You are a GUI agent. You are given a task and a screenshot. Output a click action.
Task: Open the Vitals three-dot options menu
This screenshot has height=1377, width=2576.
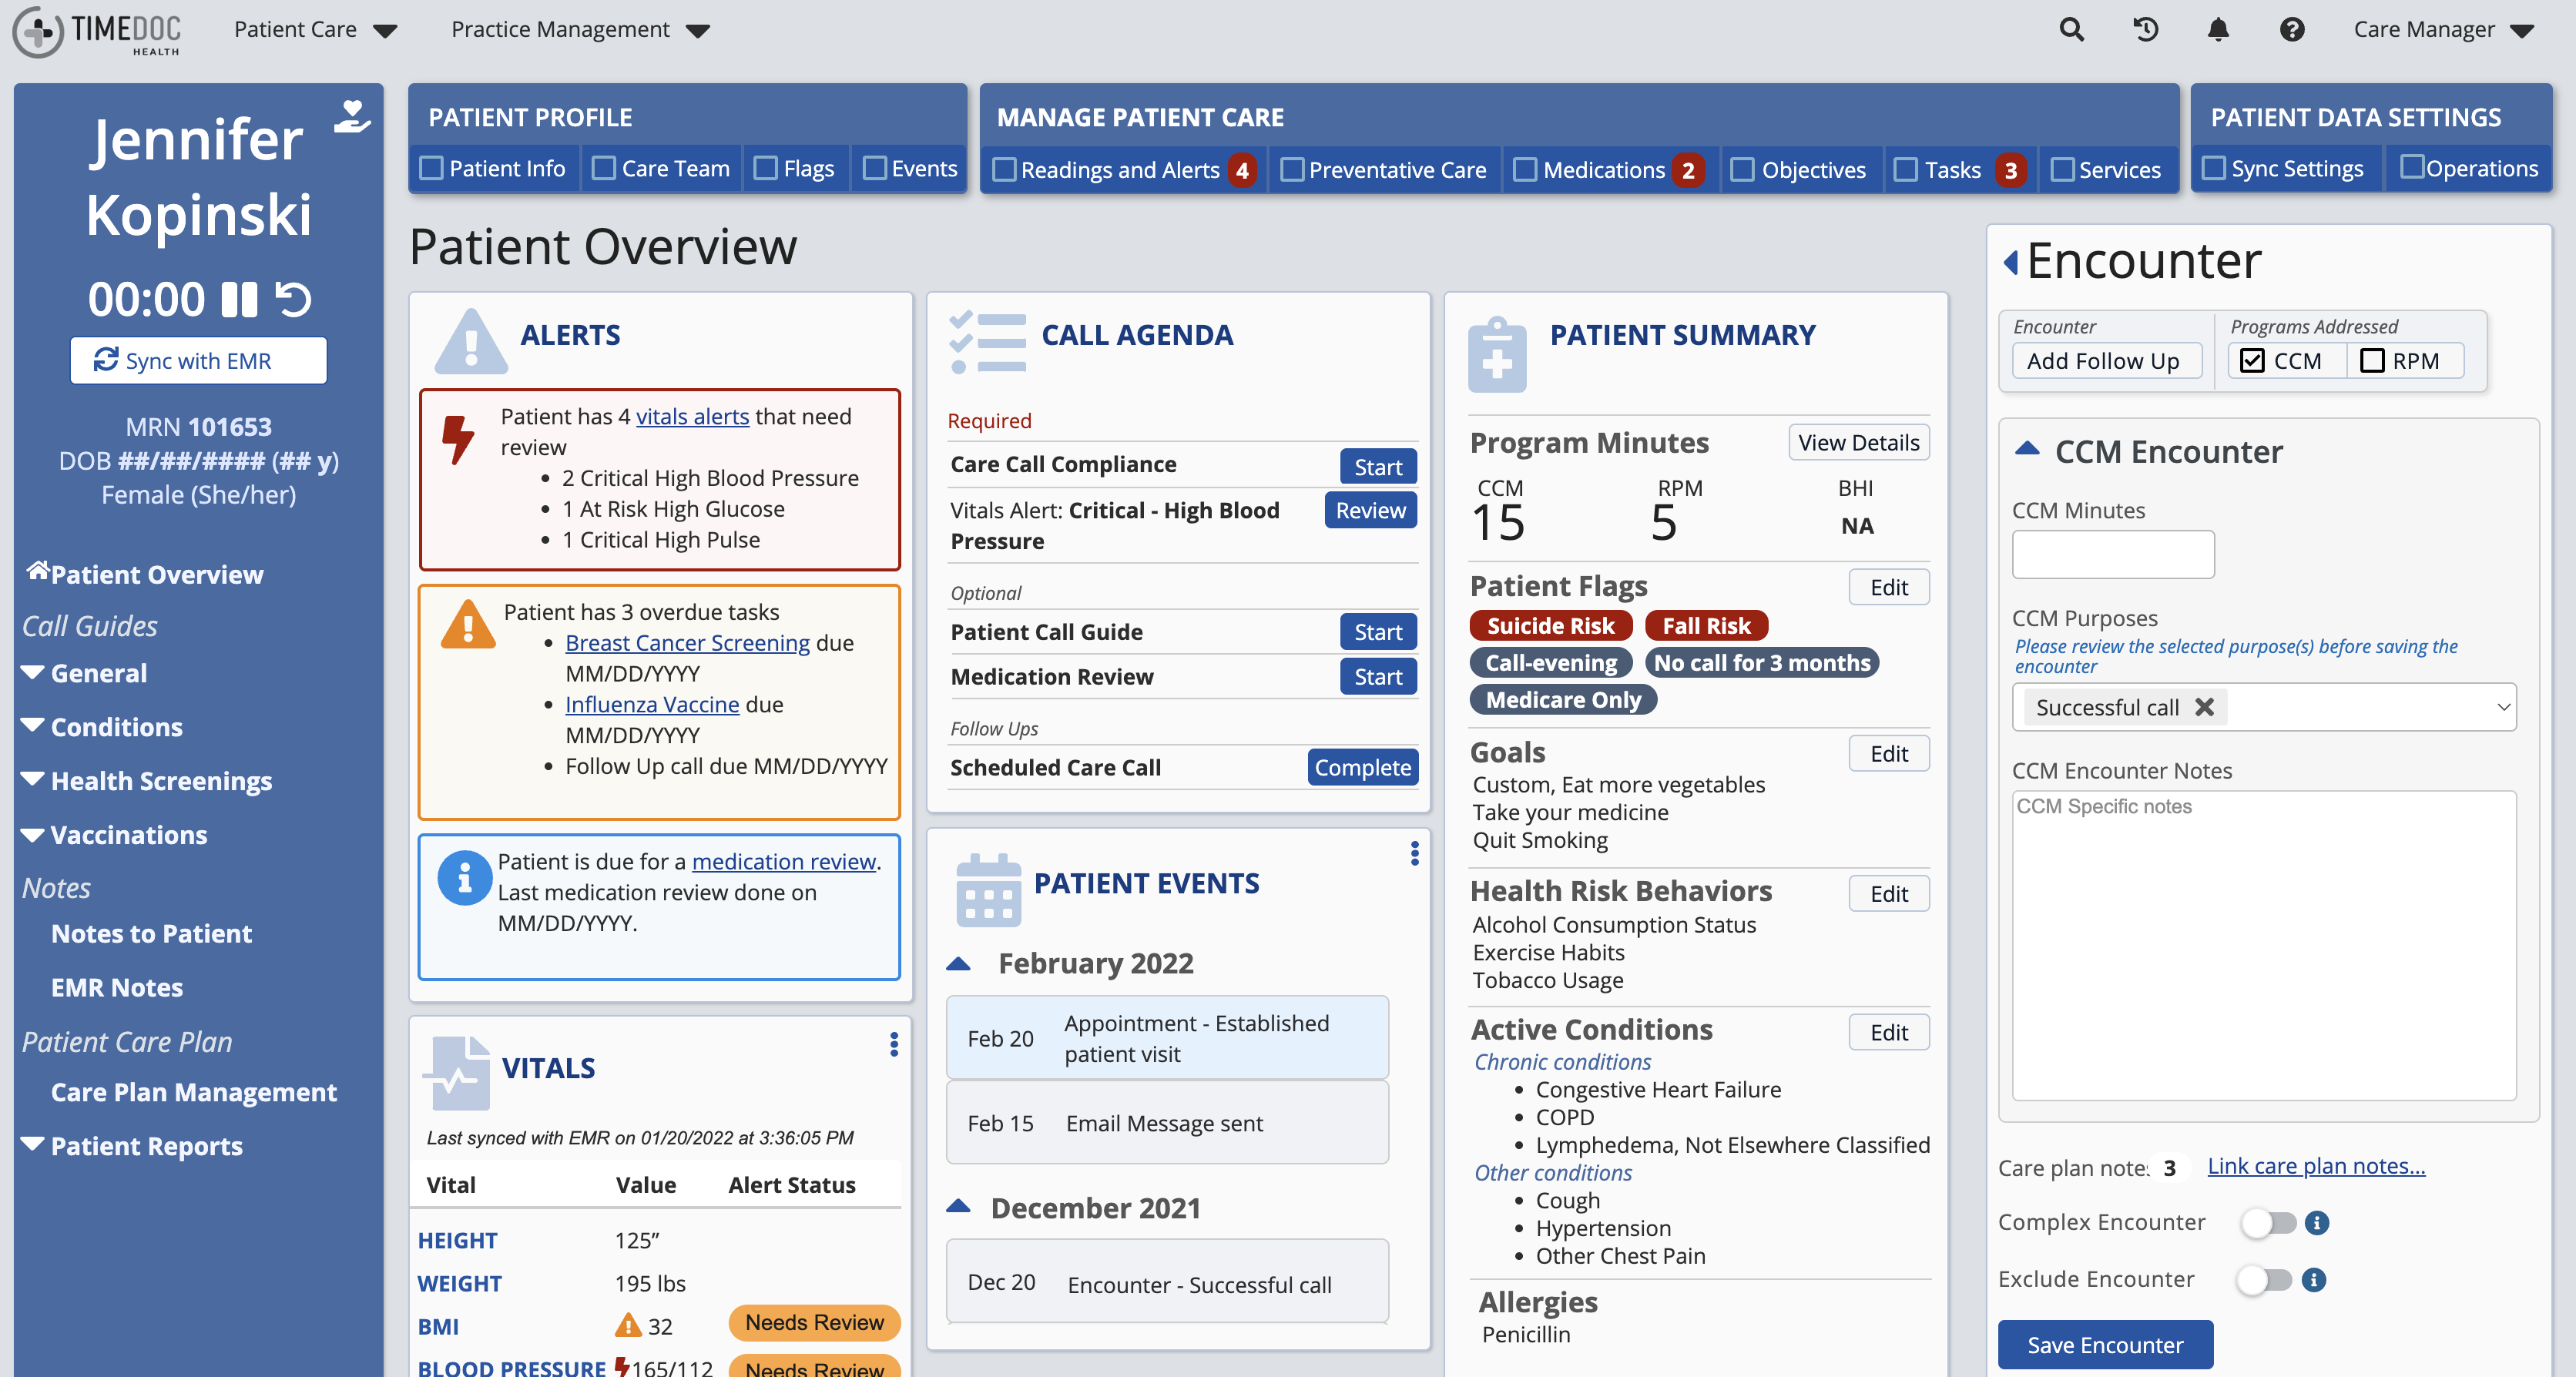893,1044
